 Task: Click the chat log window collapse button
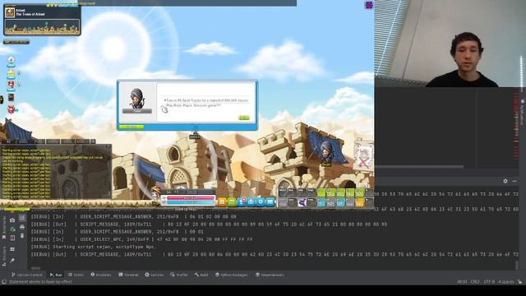[x=108, y=146]
